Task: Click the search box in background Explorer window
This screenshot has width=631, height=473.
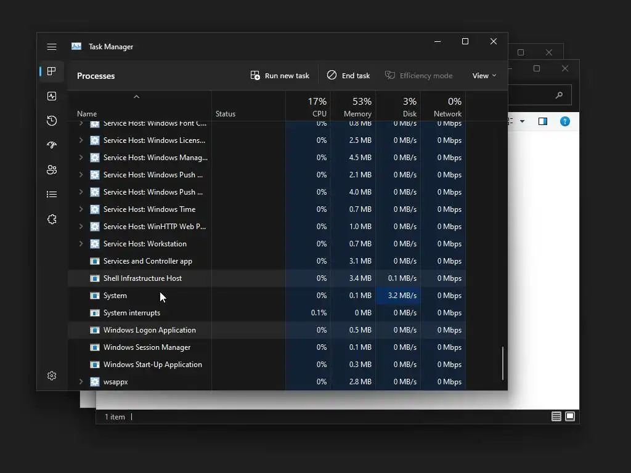Action: [539, 95]
